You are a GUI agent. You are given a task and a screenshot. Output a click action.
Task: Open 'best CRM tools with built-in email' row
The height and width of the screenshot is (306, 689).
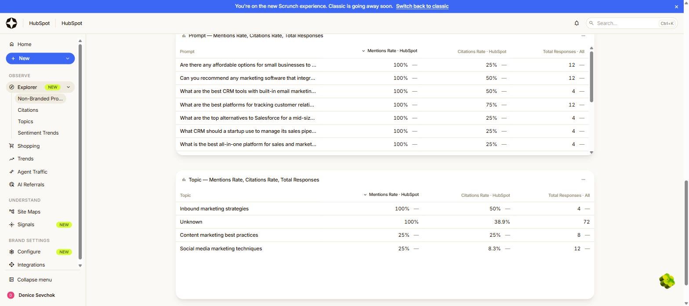382,91
